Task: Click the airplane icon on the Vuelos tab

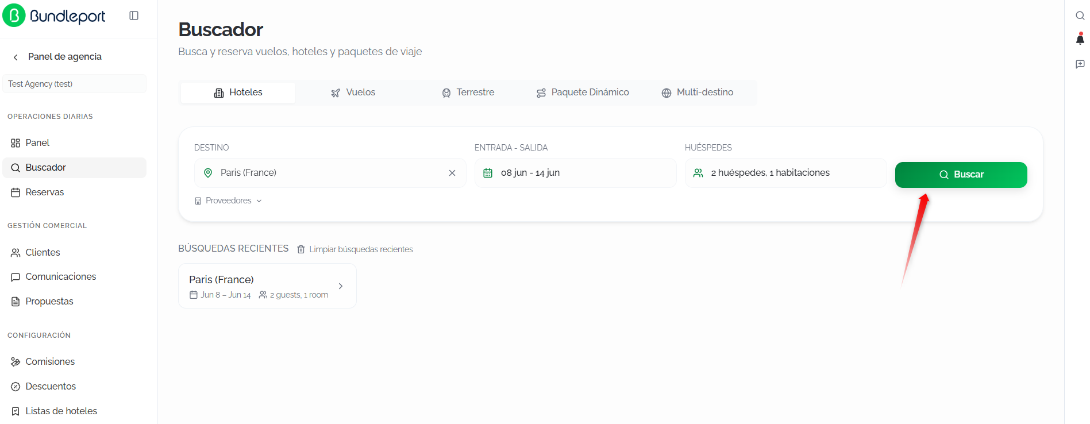Action: point(336,93)
